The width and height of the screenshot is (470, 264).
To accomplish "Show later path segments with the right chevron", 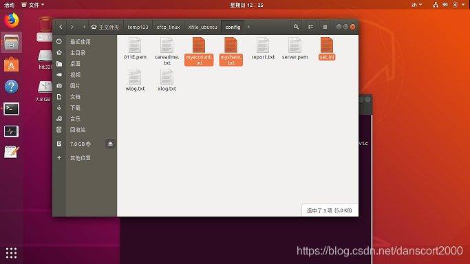I will 248,27.
